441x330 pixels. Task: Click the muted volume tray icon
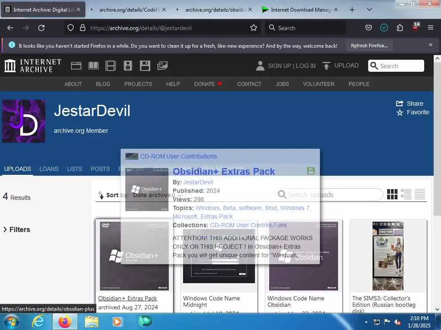pyautogui.click(x=398, y=322)
